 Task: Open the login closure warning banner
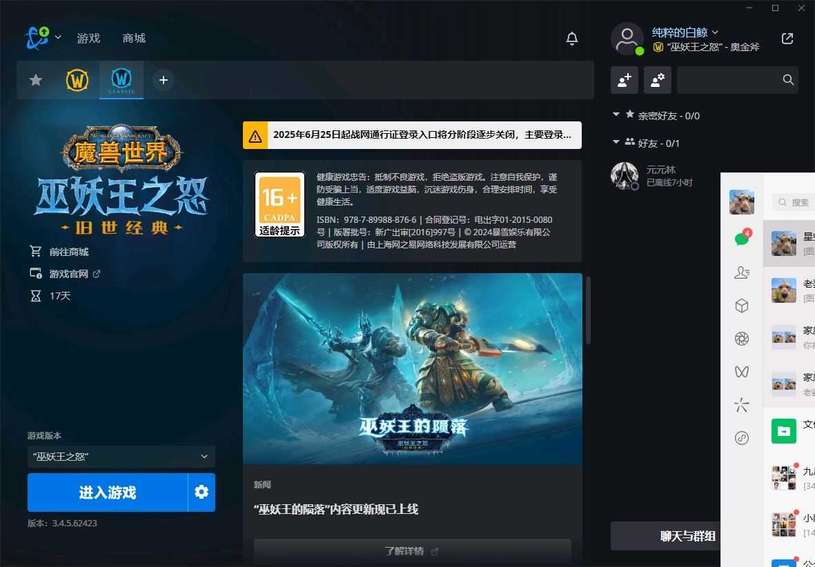(x=412, y=135)
